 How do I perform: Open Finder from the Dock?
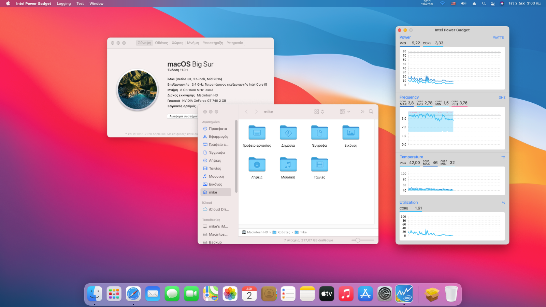coord(95,293)
